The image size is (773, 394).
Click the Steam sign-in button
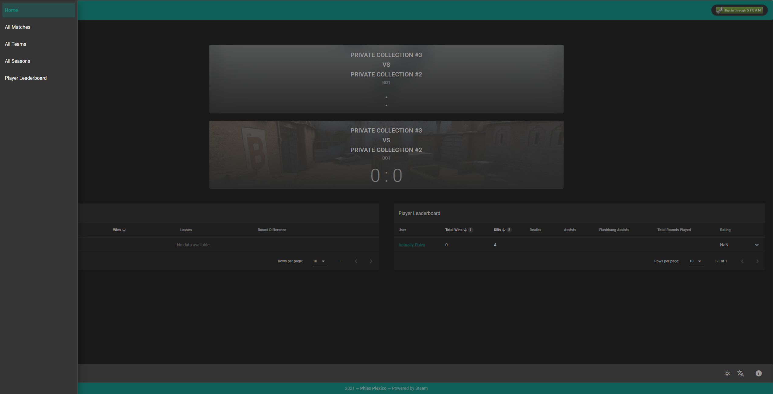tap(739, 10)
